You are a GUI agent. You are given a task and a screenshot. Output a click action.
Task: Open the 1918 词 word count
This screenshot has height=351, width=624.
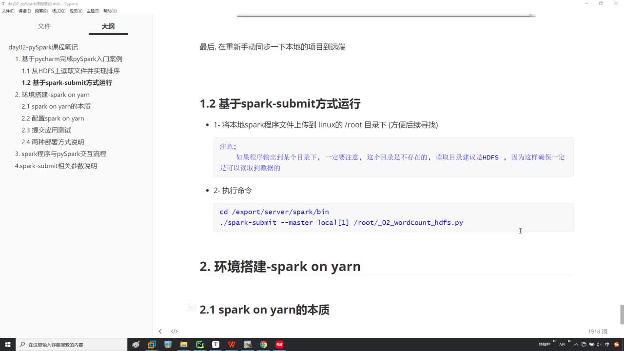[598, 331]
